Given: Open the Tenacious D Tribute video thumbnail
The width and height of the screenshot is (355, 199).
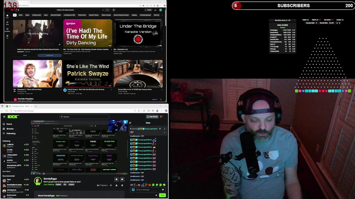Looking at the screenshot, I should point(37,74).
